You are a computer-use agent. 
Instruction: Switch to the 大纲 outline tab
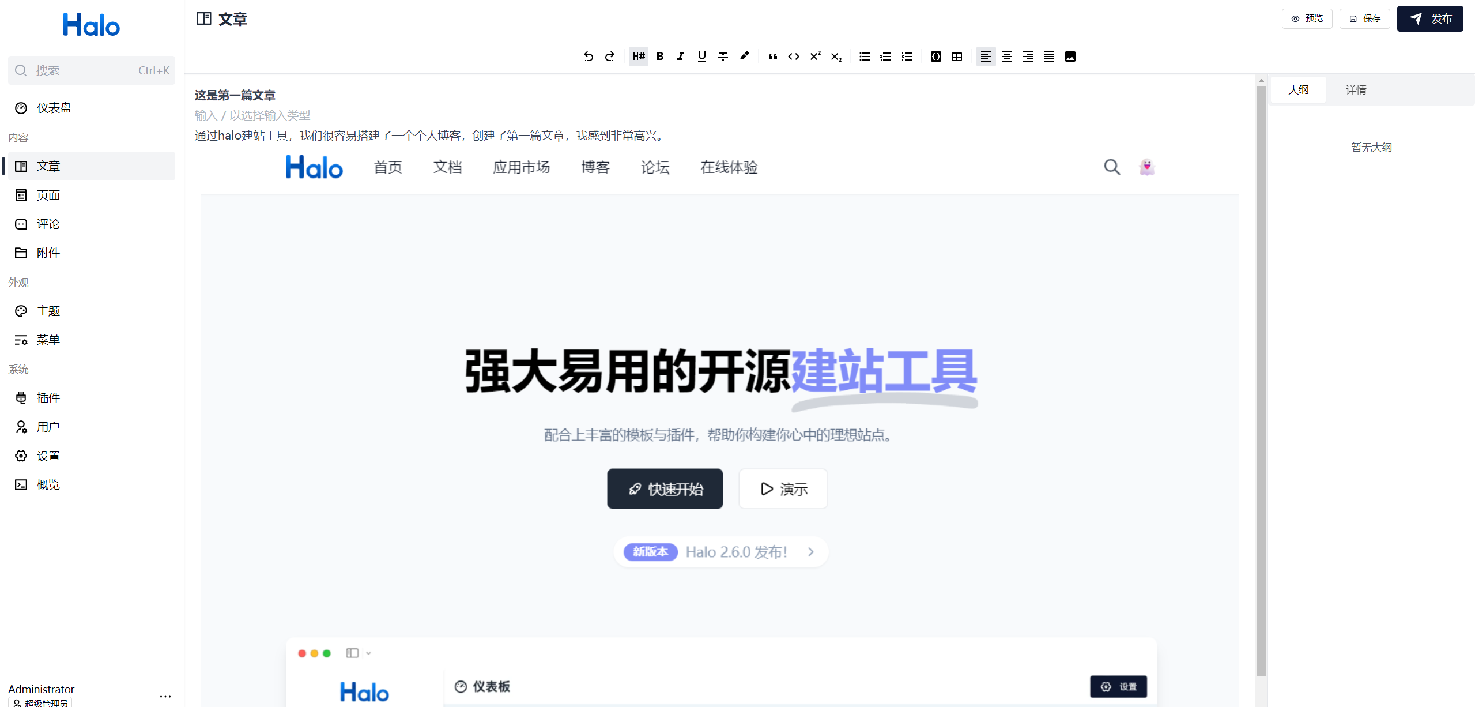[1298, 90]
